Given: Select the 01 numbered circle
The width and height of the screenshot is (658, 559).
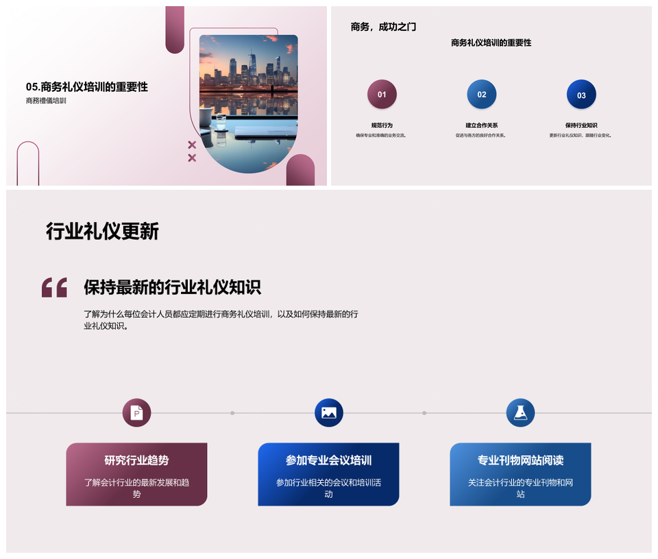Looking at the screenshot, I should point(382,95).
